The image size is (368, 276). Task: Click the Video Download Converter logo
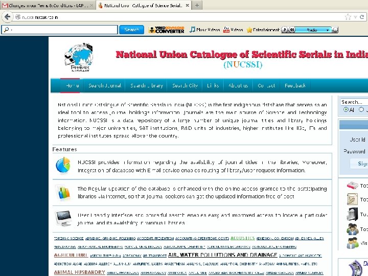(x=167, y=30)
